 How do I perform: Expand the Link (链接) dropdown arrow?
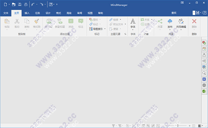120,19
